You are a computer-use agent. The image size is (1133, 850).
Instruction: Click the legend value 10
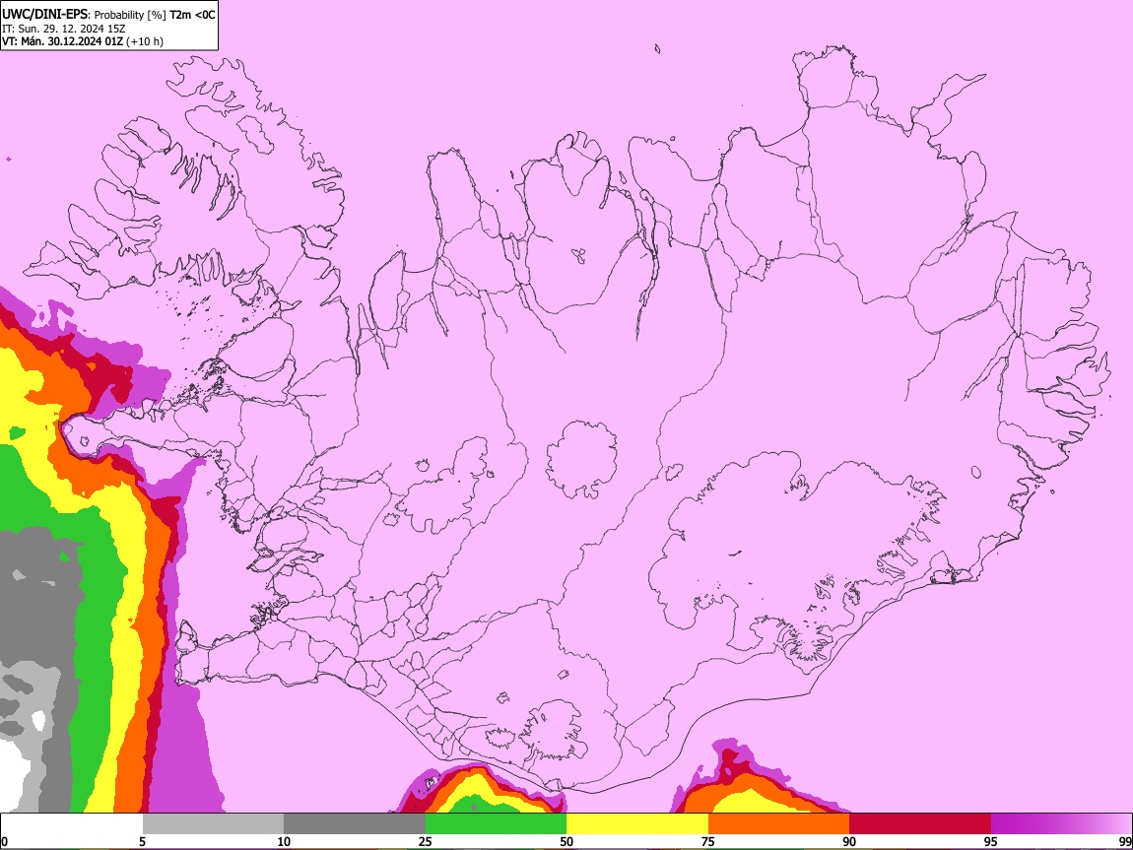pyautogui.click(x=284, y=841)
